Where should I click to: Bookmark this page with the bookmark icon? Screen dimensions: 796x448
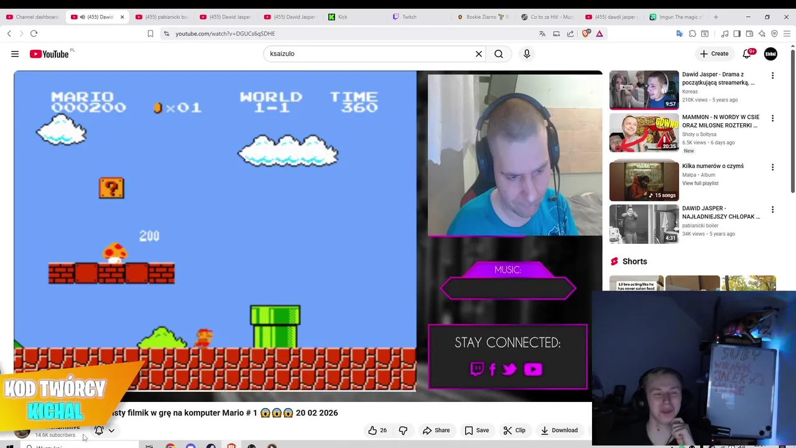(150, 34)
